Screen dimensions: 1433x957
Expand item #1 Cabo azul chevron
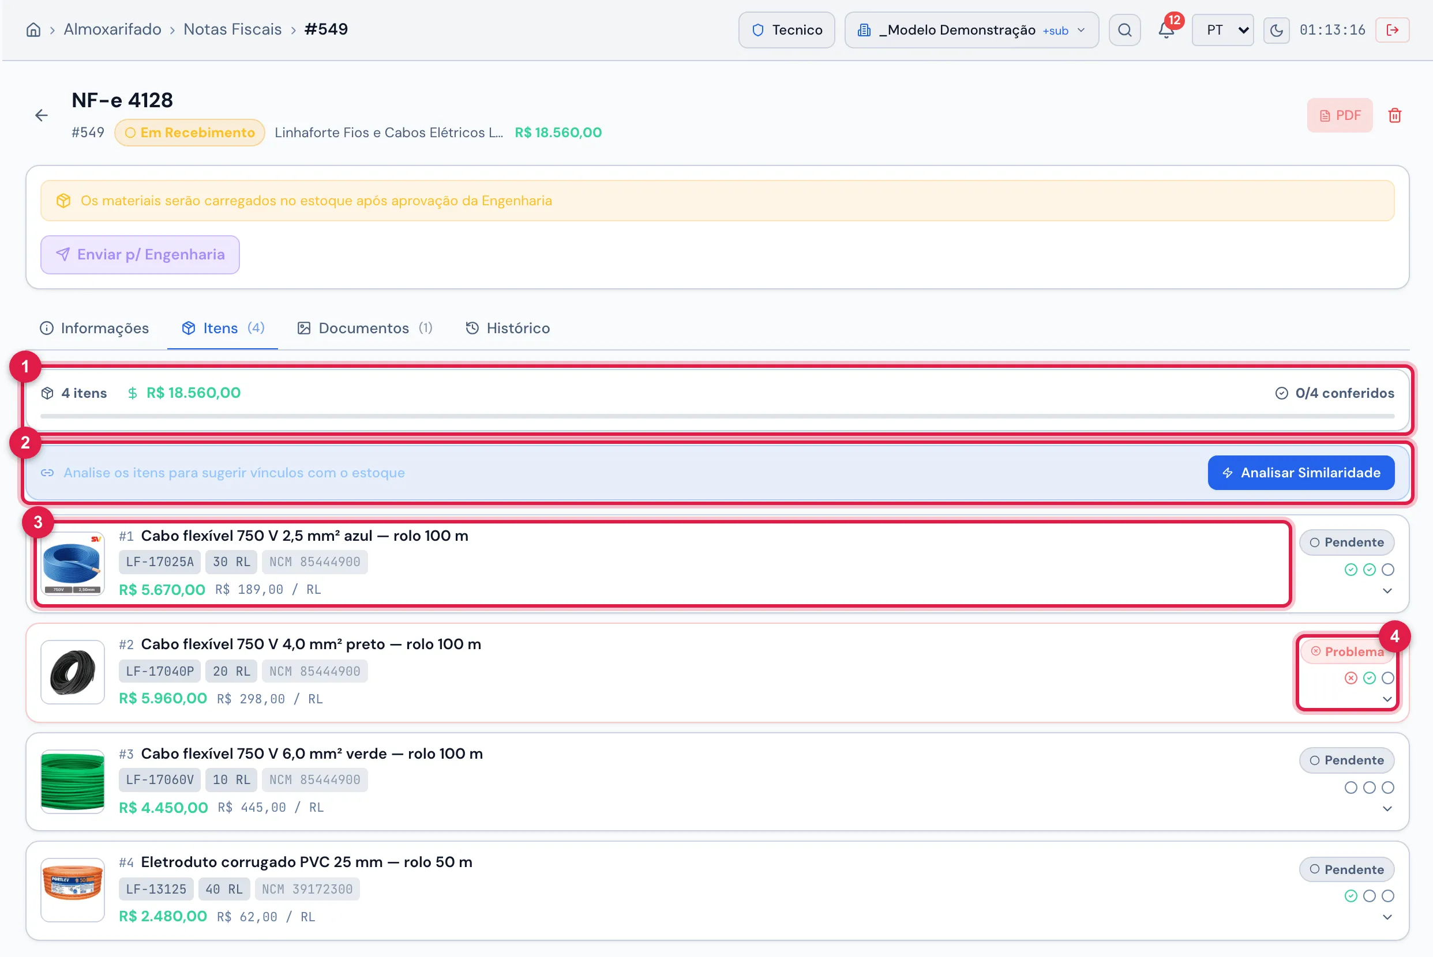1387,591
